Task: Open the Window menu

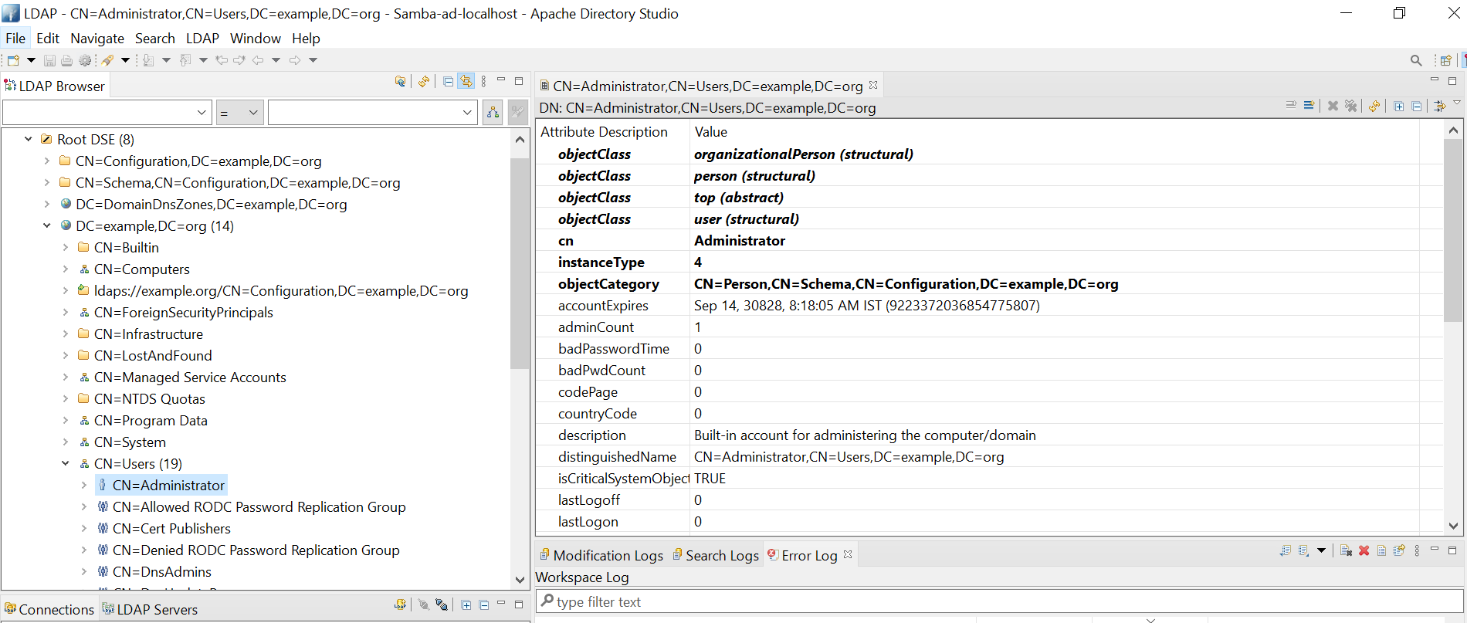Action: coord(256,39)
